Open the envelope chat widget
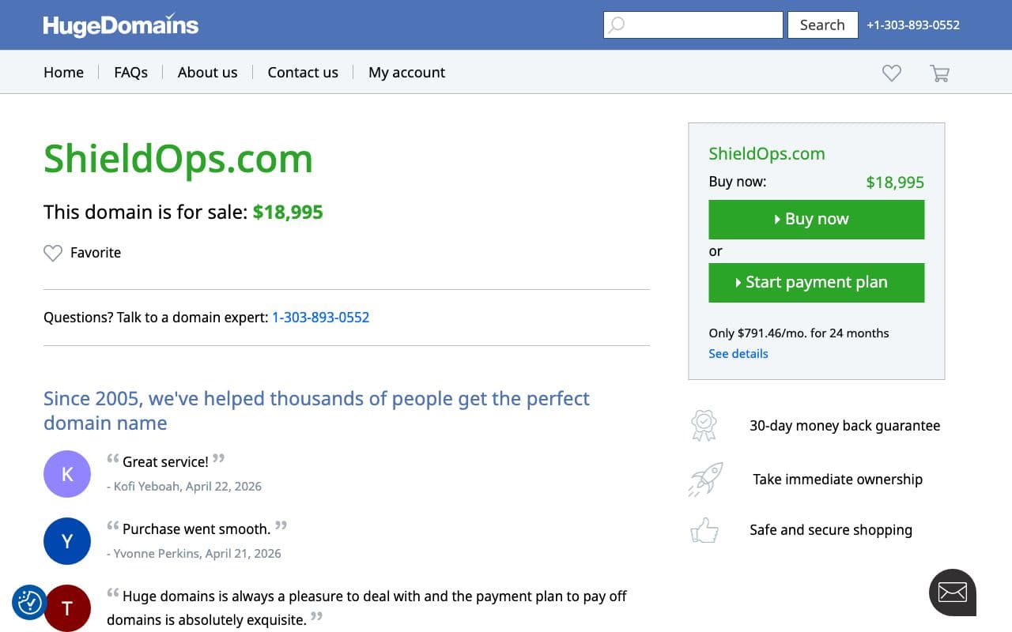Image resolution: width=1012 pixels, height=632 pixels. point(953,592)
